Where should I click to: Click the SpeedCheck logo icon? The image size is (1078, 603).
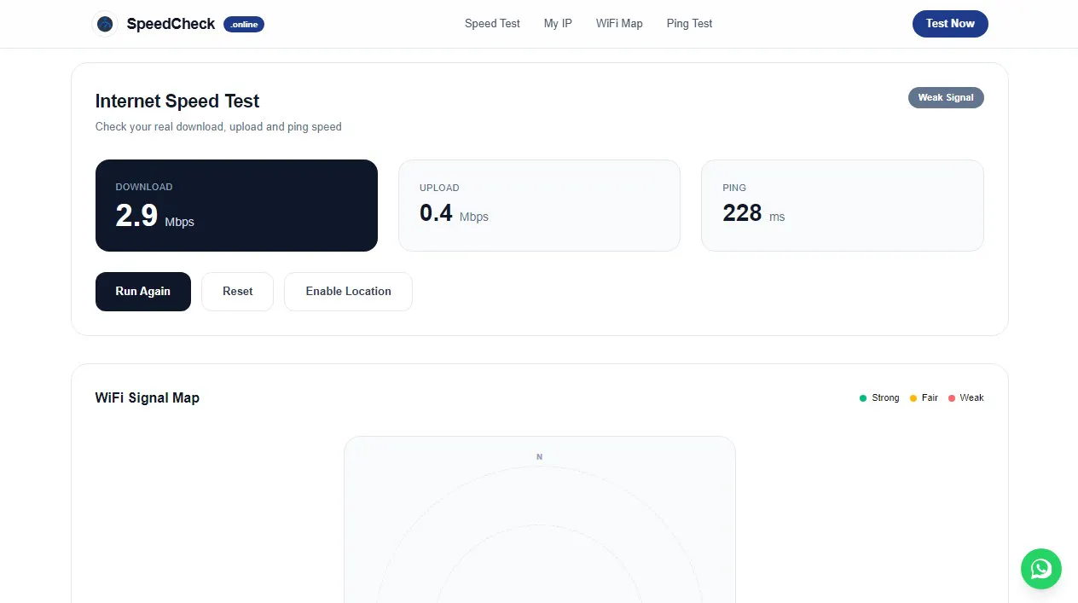(x=105, y=24)
